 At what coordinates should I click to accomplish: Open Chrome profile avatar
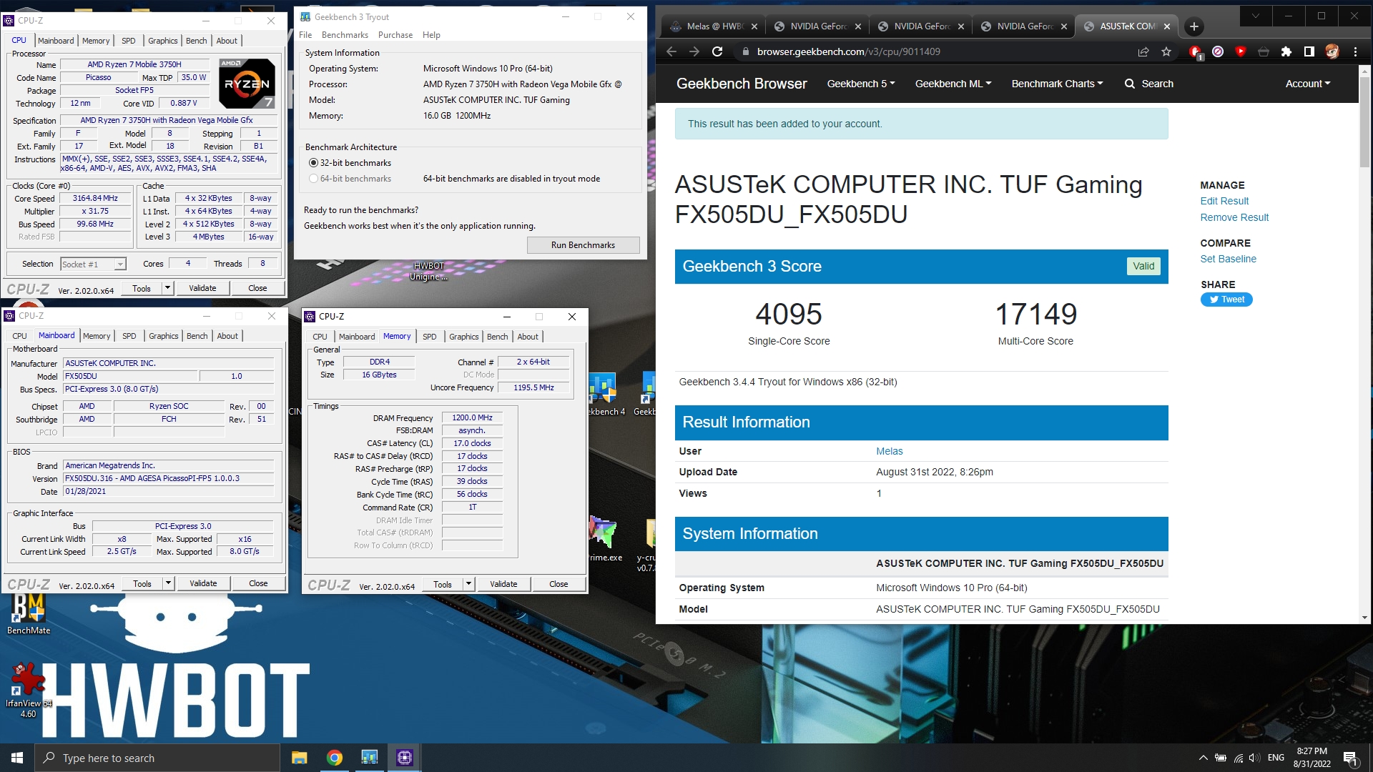pyautogui.click(x=1332, y=51)
